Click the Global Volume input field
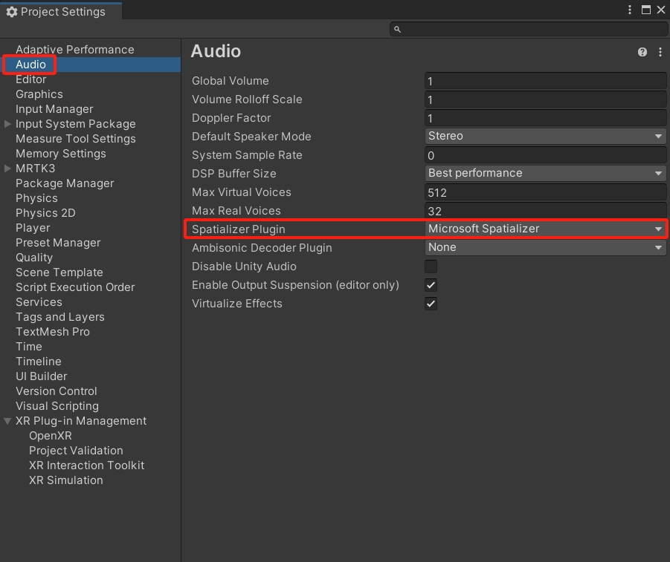Screen dimensions: 670x562 click(545, 81)
